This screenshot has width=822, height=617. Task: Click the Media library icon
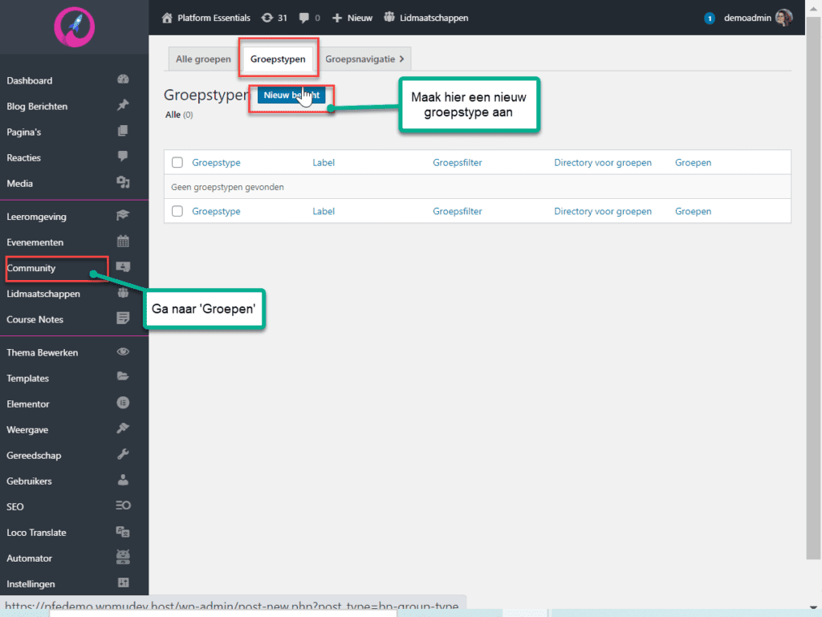[123, 182]
